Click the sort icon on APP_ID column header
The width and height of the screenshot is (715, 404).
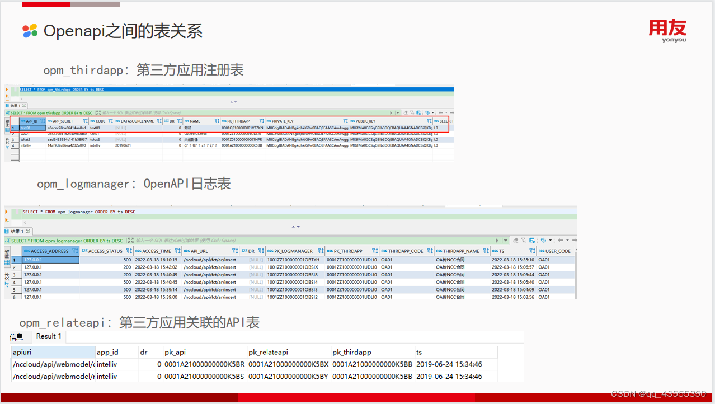point(44,121)
